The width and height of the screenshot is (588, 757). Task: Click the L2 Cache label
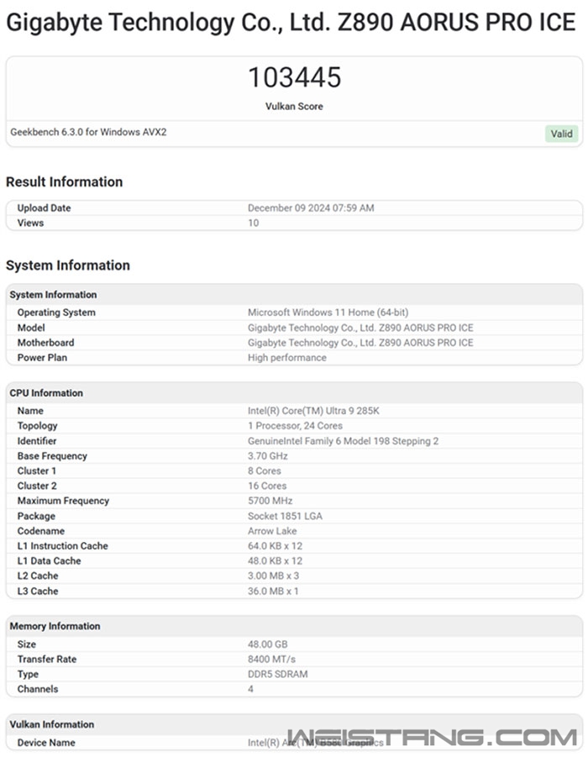[x=38, y=576]
